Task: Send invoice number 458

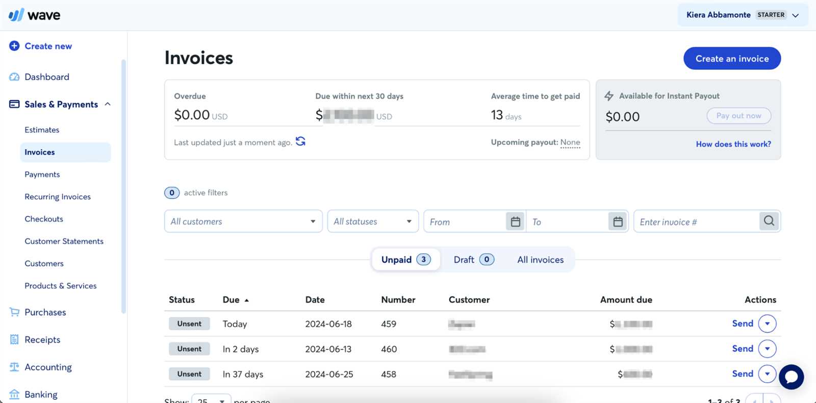Action: (743, 374)
